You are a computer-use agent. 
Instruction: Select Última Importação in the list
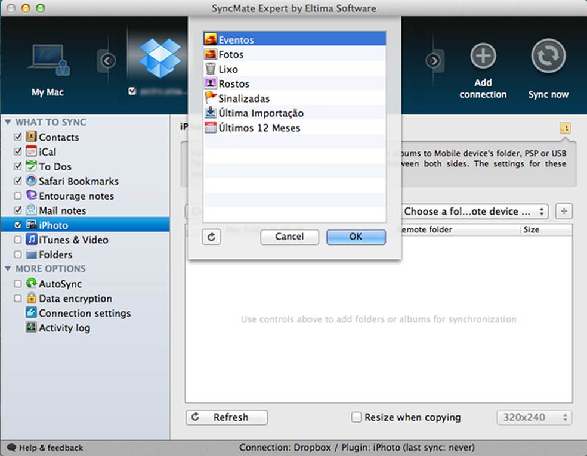click(295, 113)
